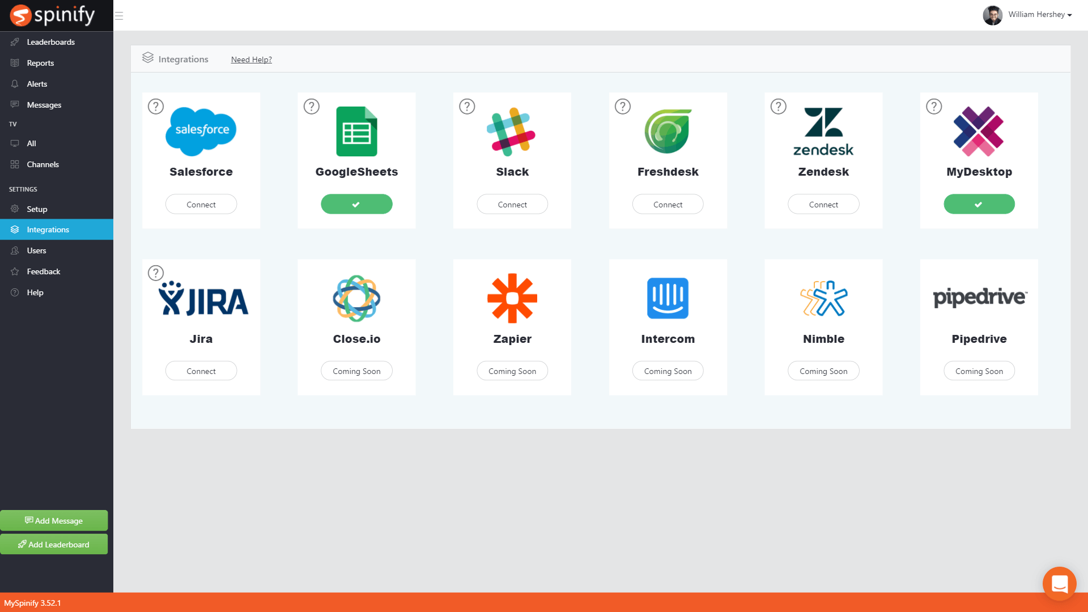Click the Close.io card title
Viewport: 1088px width, 612px height.
[356, 339]
